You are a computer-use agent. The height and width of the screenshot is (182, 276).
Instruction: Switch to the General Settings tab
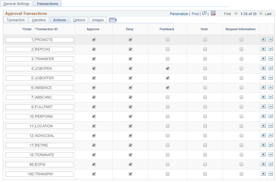point(16,3)
